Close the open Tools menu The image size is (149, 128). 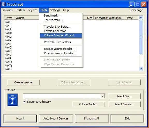pyautogui.click(x=44, y=10)
